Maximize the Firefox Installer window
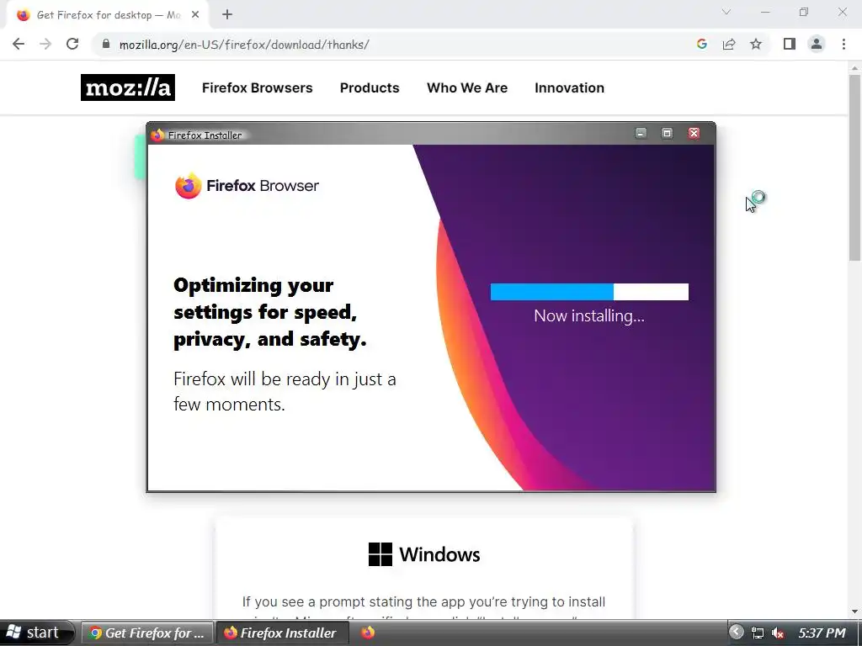 point(667,133)
